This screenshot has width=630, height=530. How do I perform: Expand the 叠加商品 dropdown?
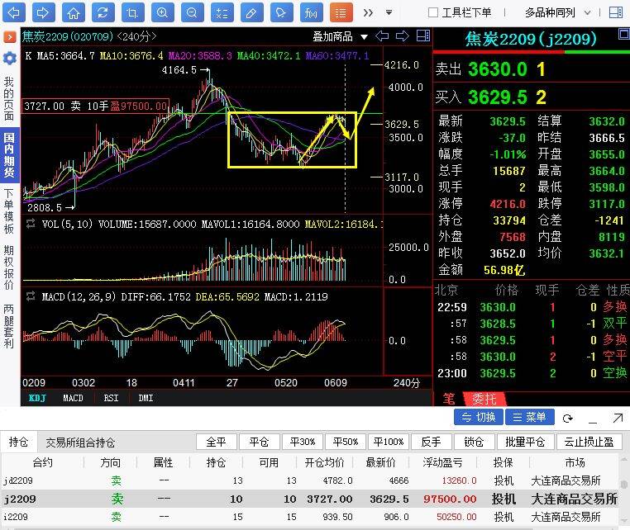[x=338, y=36]
